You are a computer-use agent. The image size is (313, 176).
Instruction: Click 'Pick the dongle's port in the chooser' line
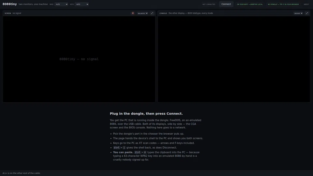click(x=149, y=134)
